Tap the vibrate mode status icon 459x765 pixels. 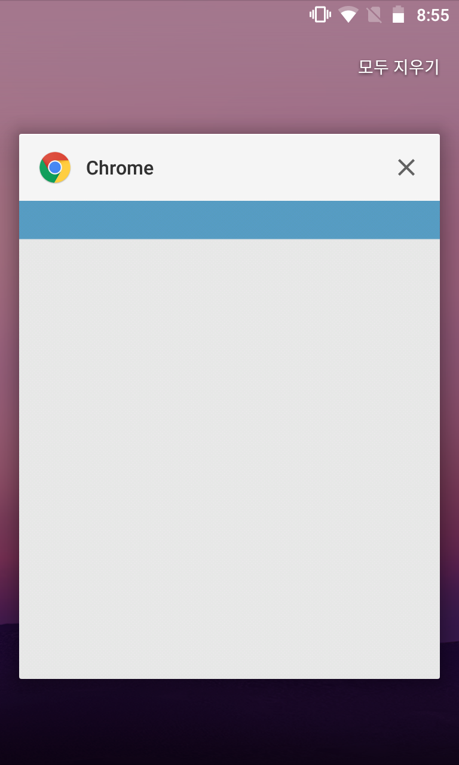(x=320, y=15)
